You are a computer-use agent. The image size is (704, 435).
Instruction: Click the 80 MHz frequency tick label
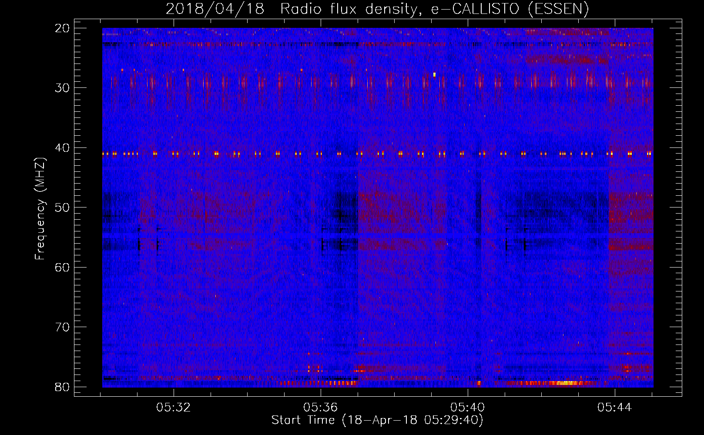63,387
